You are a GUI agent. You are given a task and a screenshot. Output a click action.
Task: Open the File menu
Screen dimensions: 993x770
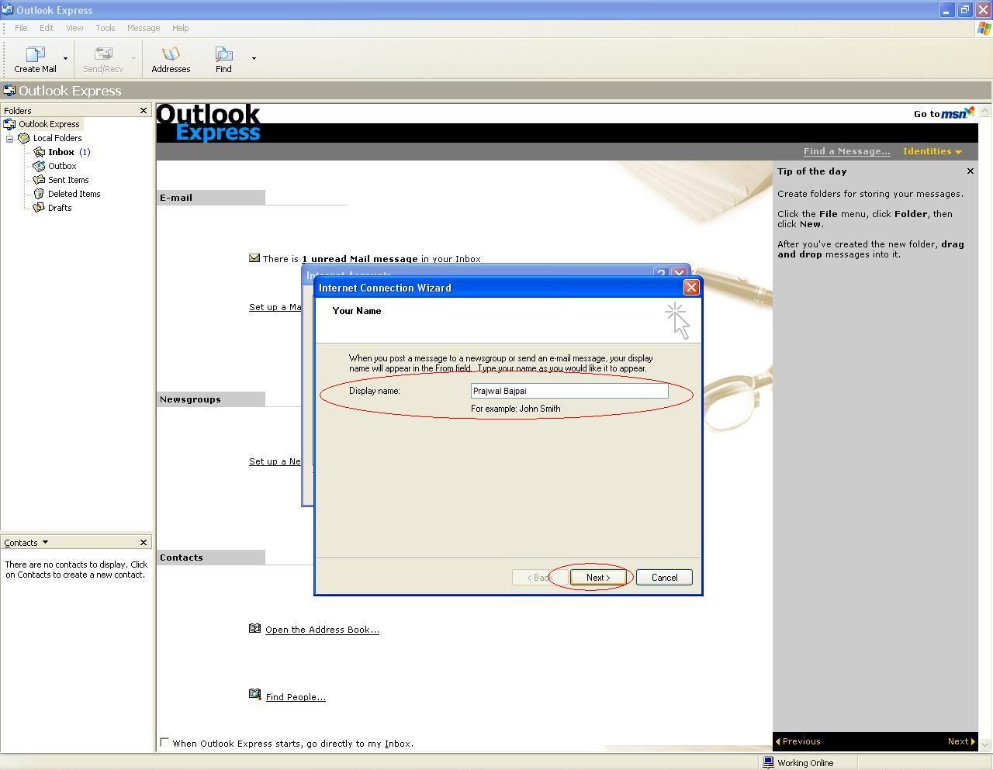[21, 28]
